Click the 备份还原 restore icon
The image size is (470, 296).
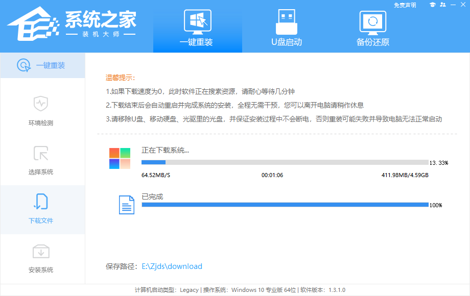[x=372, y=21]
